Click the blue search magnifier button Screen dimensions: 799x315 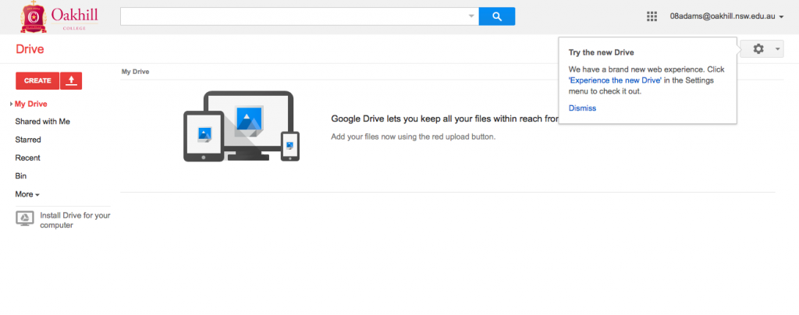tap(497, 16)
